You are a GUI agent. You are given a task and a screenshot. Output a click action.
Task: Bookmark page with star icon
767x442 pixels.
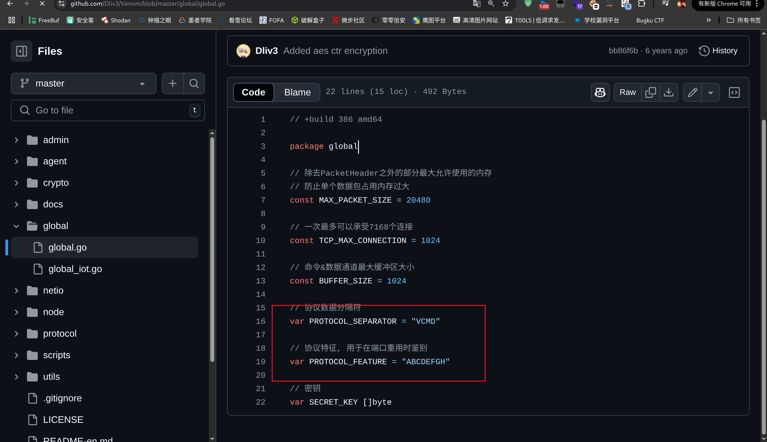coord(505,4)
